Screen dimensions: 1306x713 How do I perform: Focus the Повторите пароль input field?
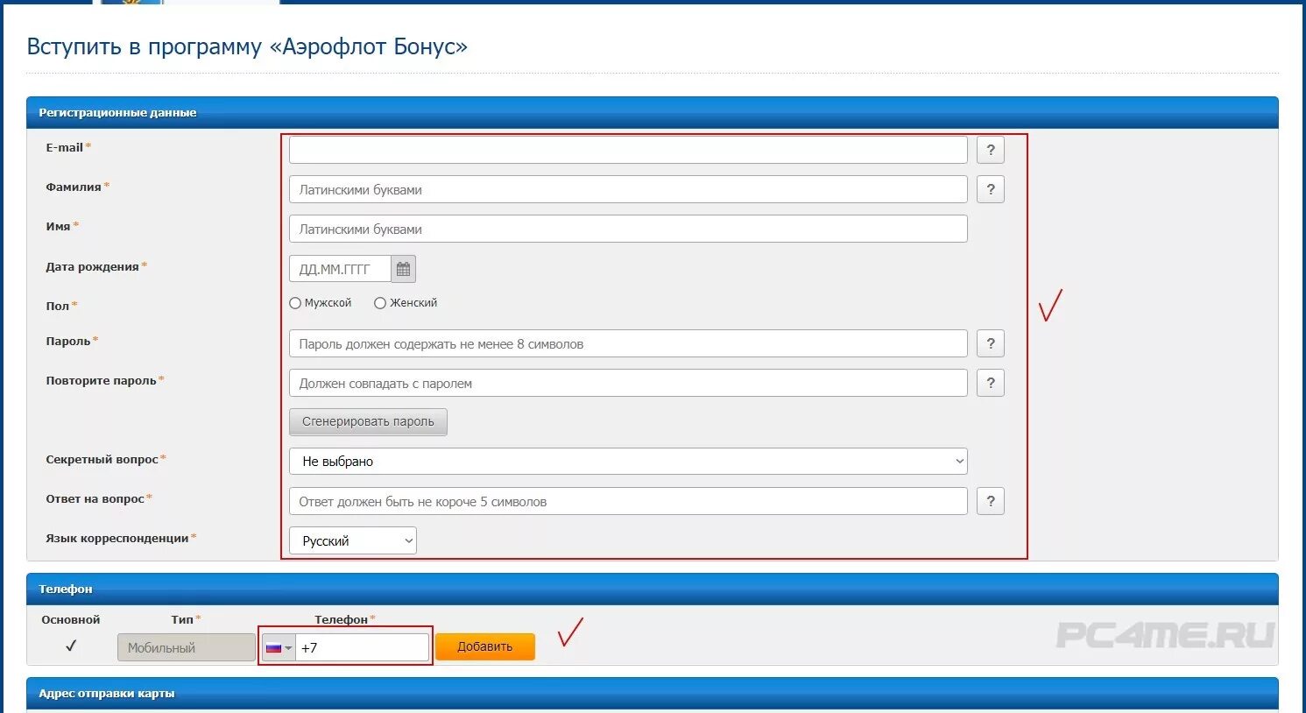(628, 383)
